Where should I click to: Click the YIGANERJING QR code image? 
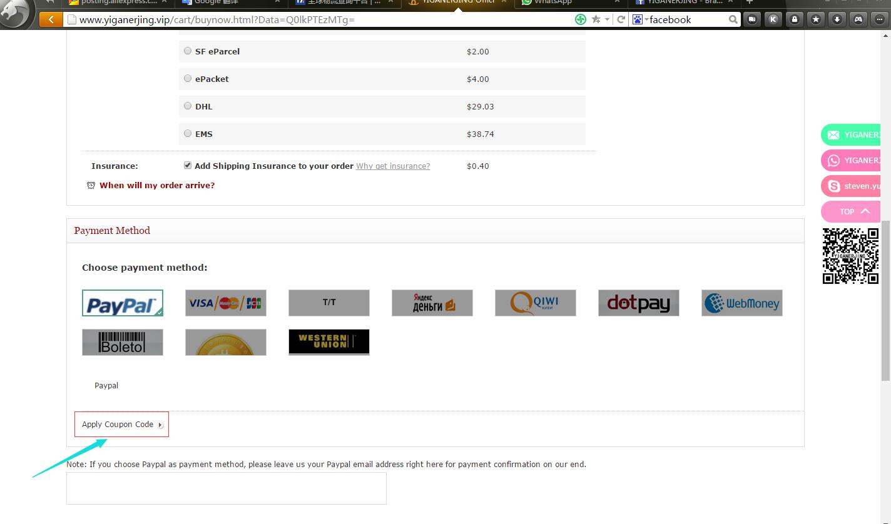851,256
